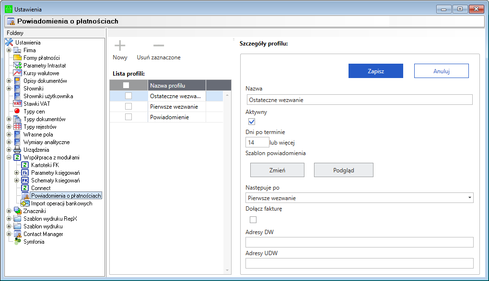Click the Stawki VAT icon
Image resolution: width=489 pixels, height=281 pixels.
(x=17, y=104)
